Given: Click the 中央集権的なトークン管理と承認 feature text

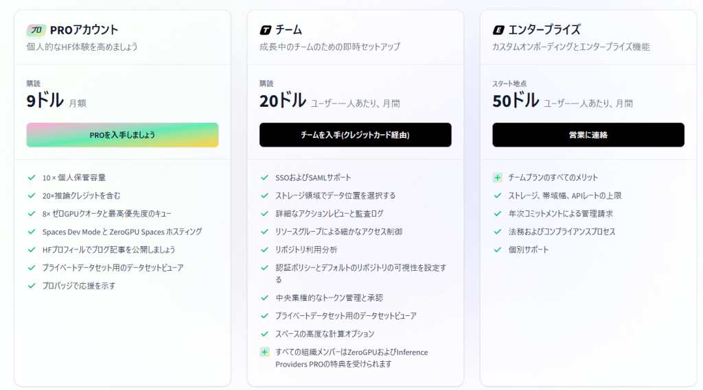Looking at the screenshot, I should click(x=329, y=297).
